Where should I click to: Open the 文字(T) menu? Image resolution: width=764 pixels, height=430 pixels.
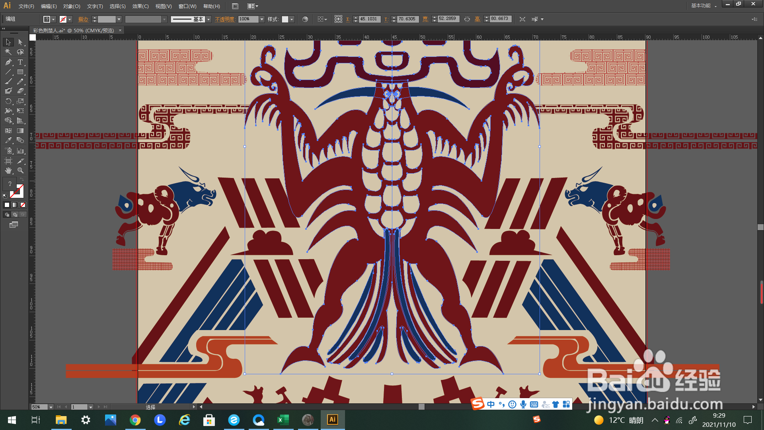95,6
